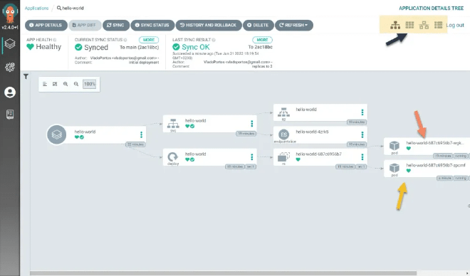Open Applications layers icon in sidebar
Image resolution: width=470 pixels, height=276 pixels.
(10, 43)
